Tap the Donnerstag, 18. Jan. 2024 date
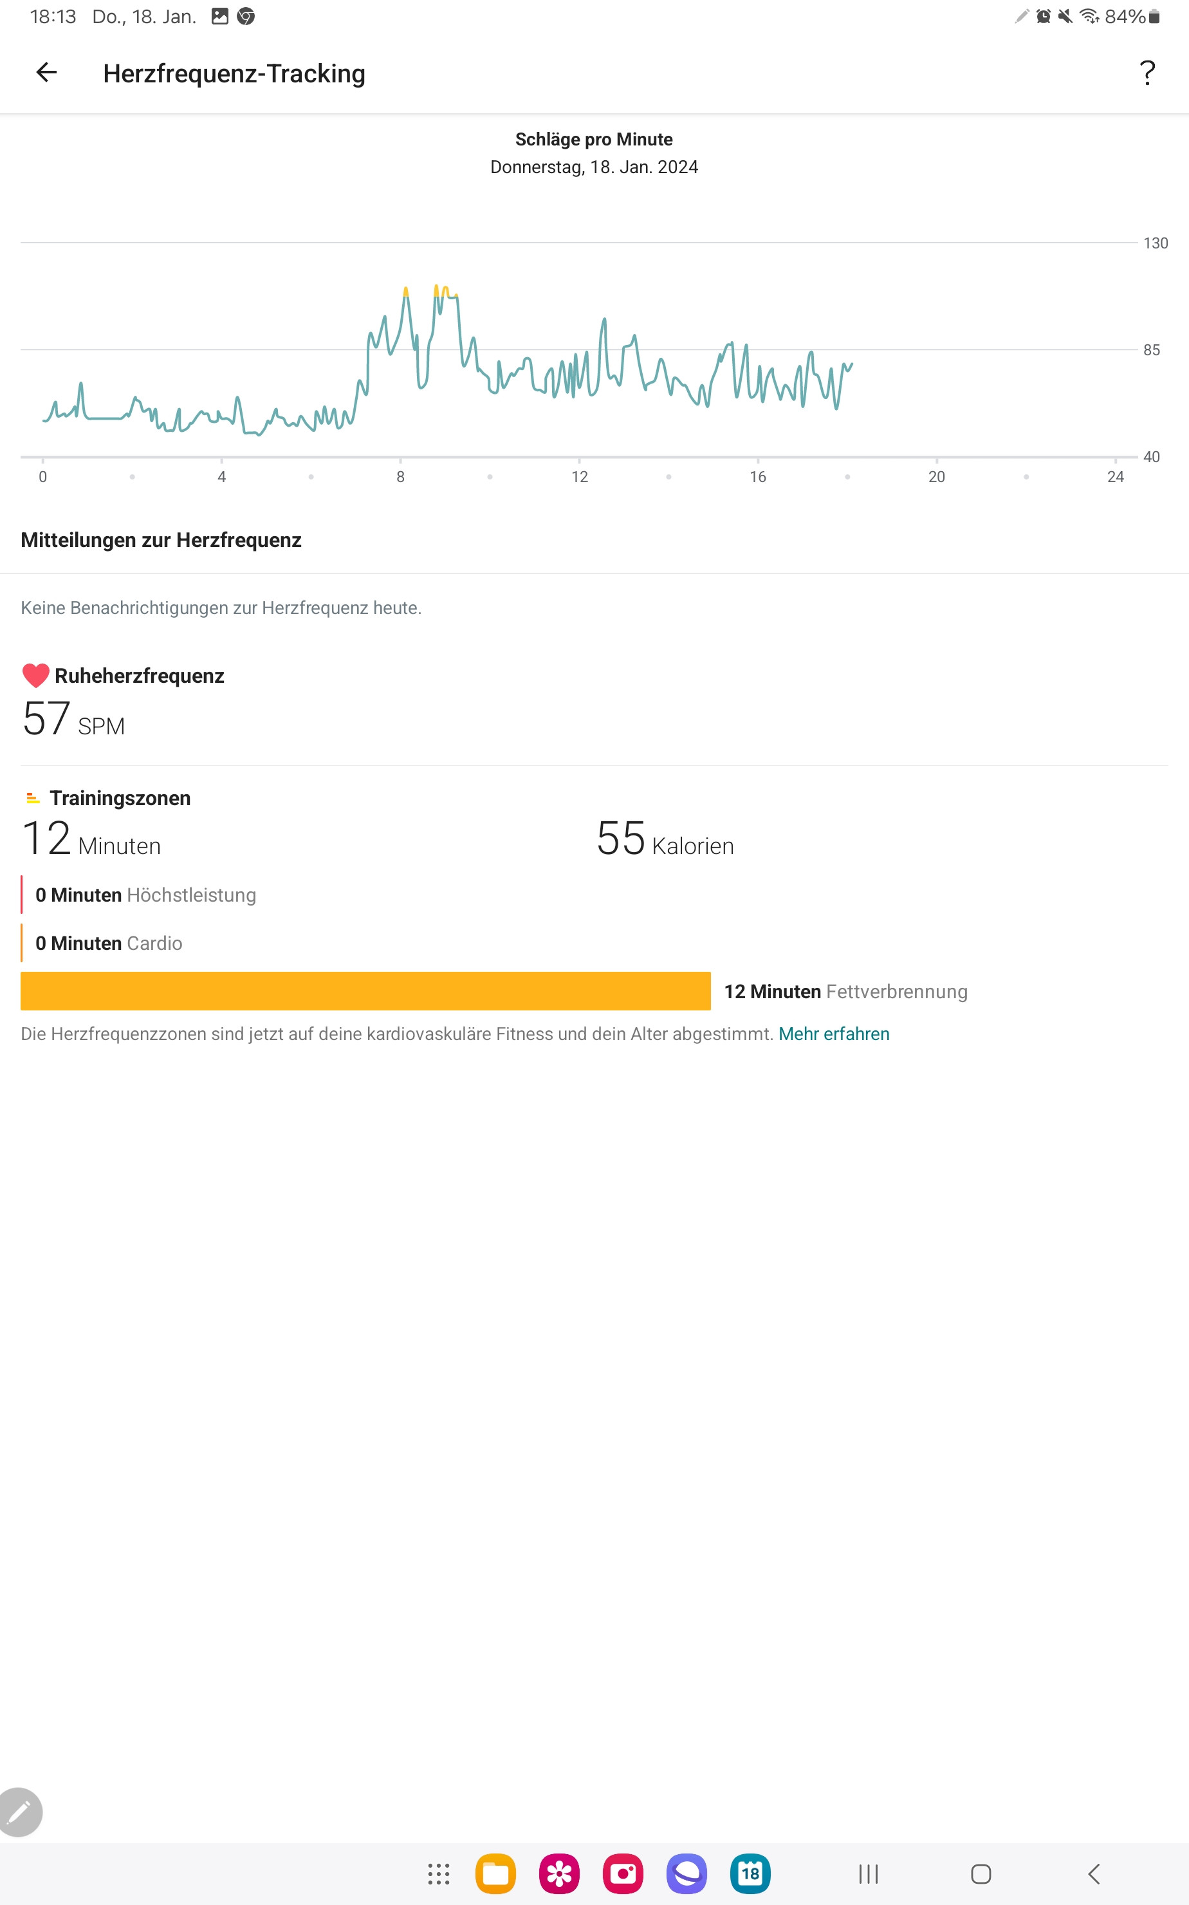This screenshot has height=1905, width=1189. [x=594, y=167]
